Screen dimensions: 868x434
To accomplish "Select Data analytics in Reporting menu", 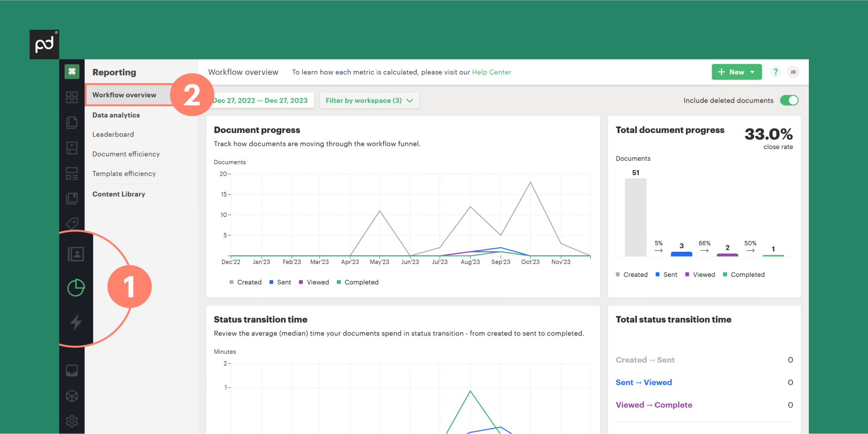I will tap(116, 115).
